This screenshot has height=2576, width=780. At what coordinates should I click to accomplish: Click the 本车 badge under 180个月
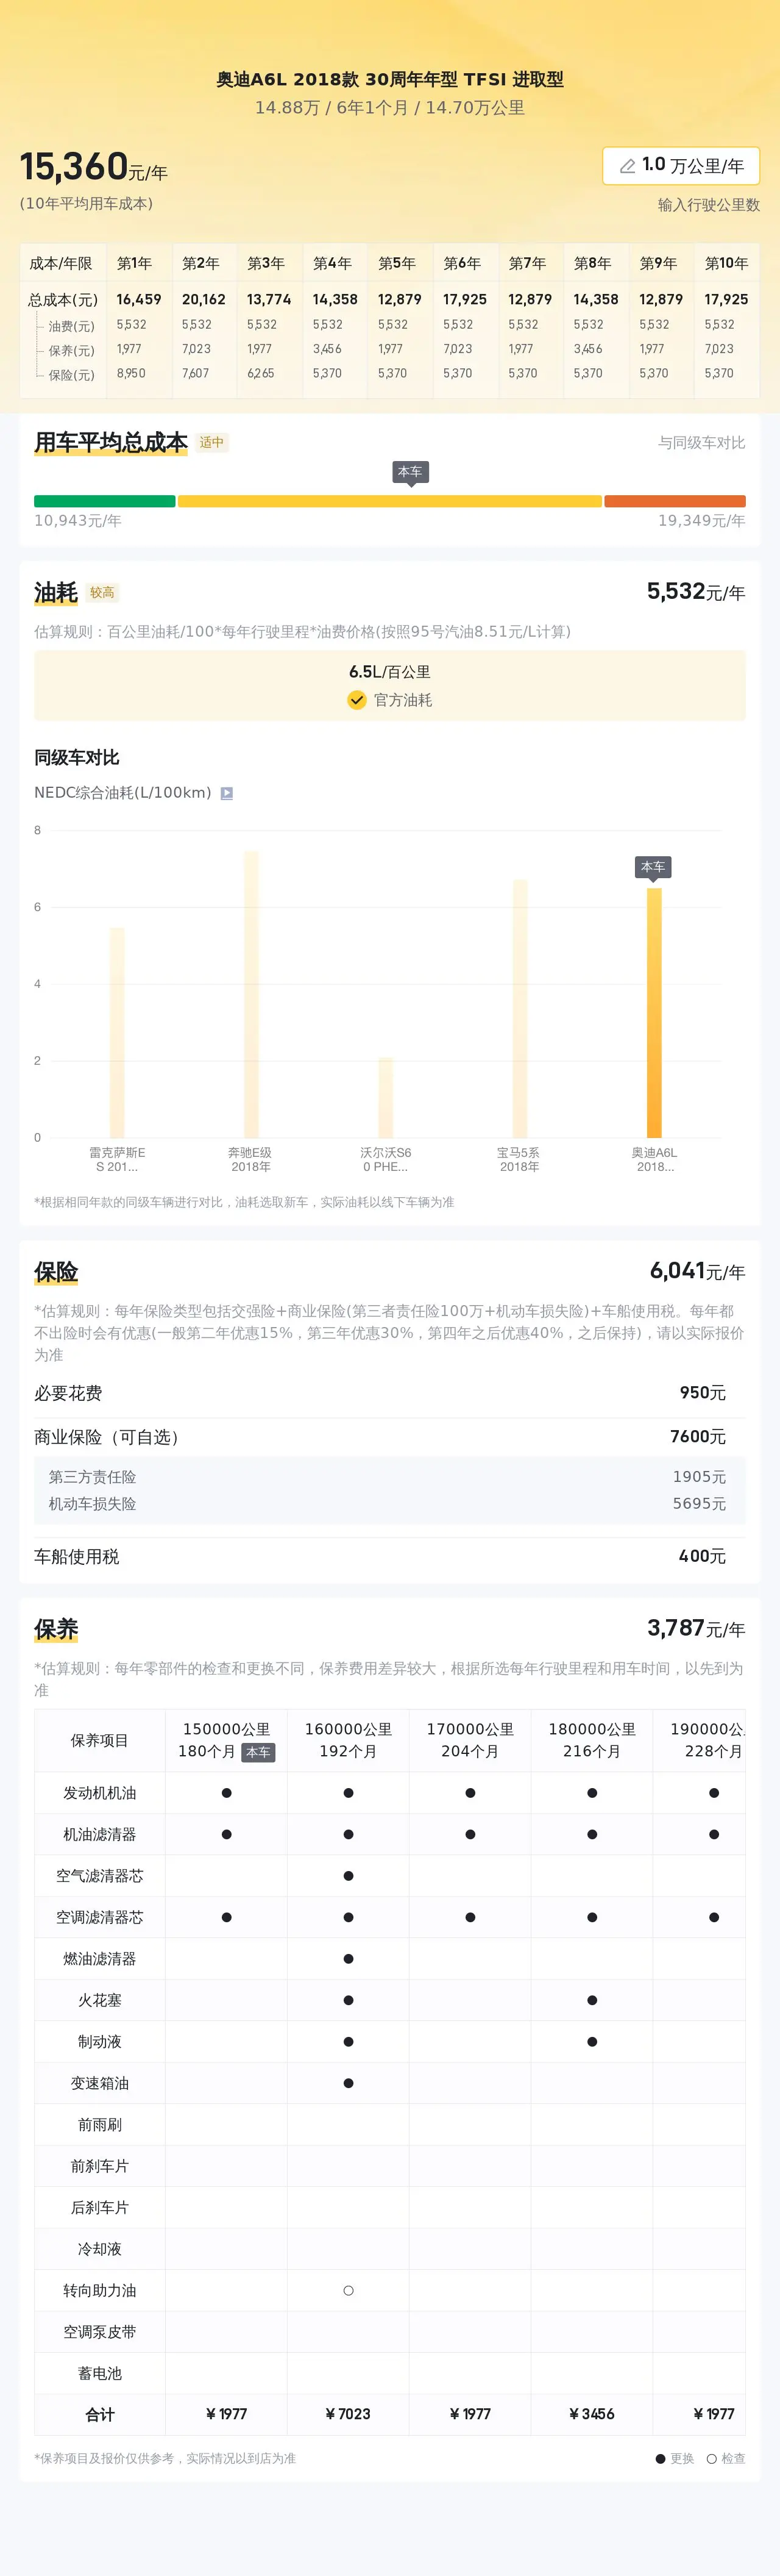258,1752
